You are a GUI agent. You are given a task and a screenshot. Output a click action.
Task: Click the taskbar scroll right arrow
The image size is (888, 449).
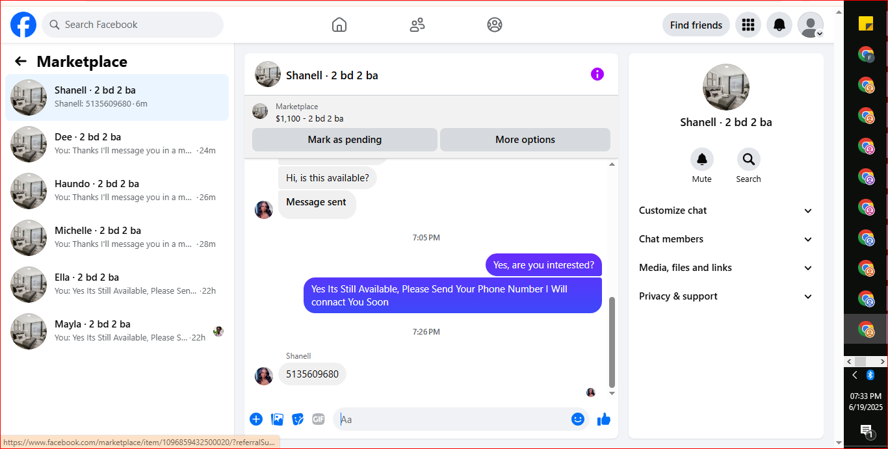click(883, 361)
